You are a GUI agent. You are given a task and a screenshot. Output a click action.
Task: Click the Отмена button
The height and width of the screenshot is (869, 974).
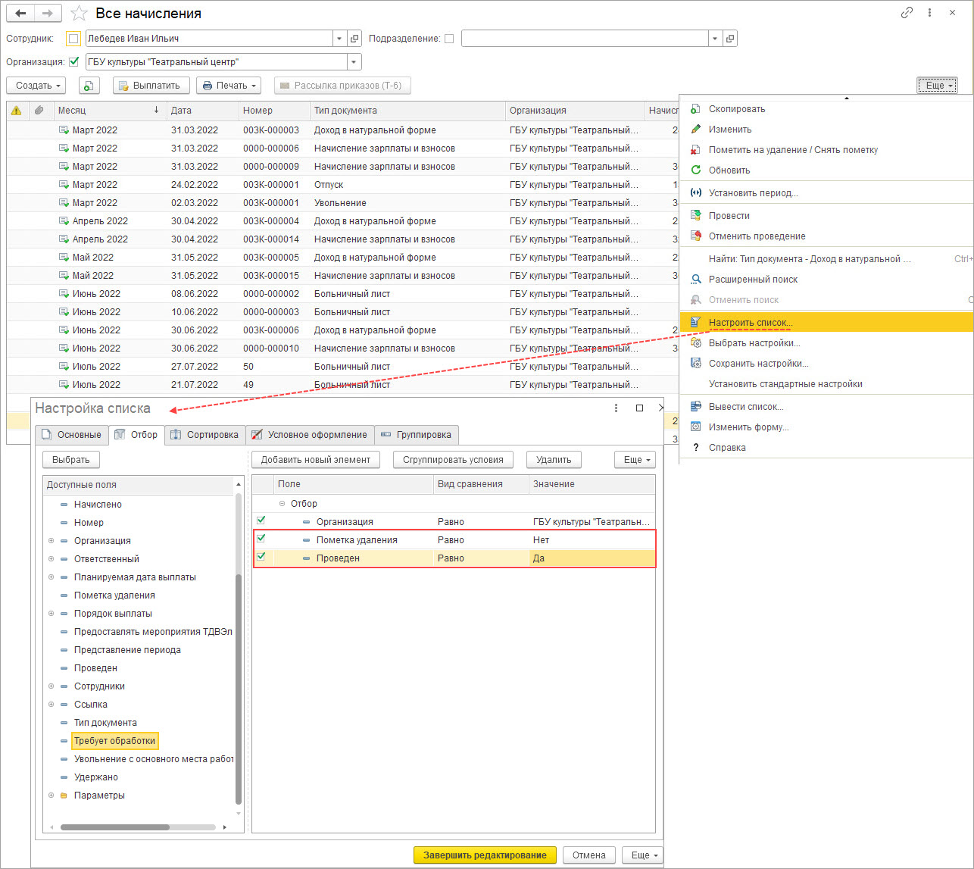point(589,855)
